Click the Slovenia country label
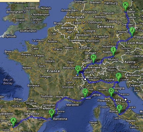This screenshot has width=143, height=132. click(x=133, y=75)
